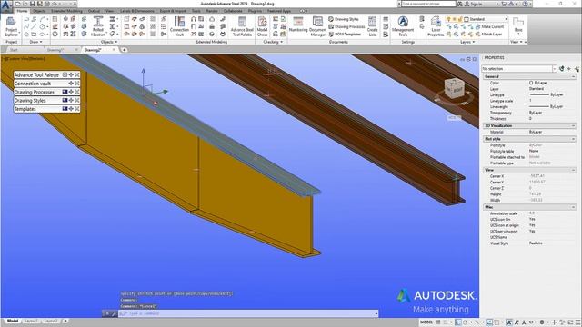Toggle polar tracking in status bar
Image resolution: width=582 pixels, height=327 pixels.
[x=465, y=322]
